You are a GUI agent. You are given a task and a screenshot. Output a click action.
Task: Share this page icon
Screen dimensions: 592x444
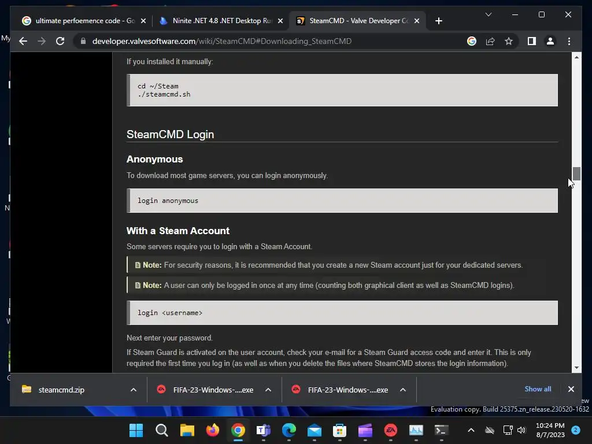(x=490, y=41)
